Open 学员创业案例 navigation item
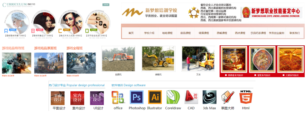308x118 pixels. (276, 33)
